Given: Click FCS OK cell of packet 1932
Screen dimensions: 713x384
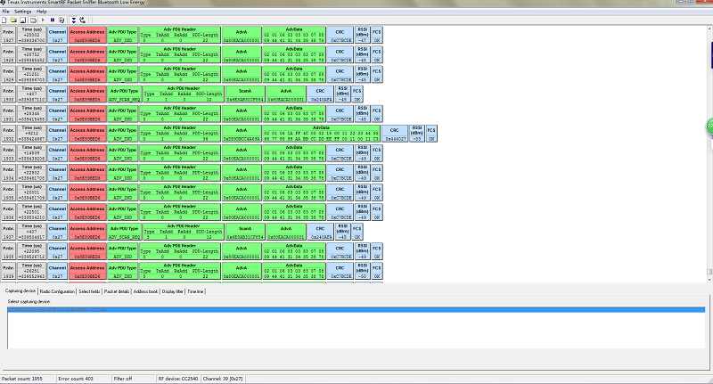Looking at the screenshot, I should [x=431, y=133].
